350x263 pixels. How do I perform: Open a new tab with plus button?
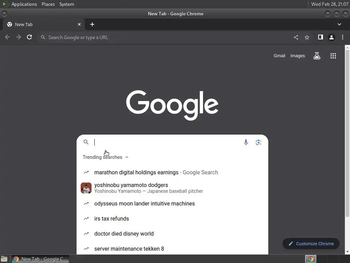(x=92, y=24)
